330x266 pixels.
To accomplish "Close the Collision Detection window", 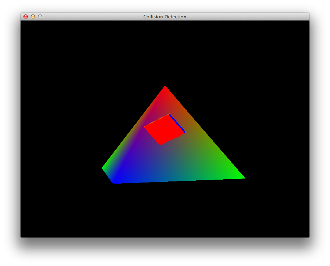I will (26, 17).
